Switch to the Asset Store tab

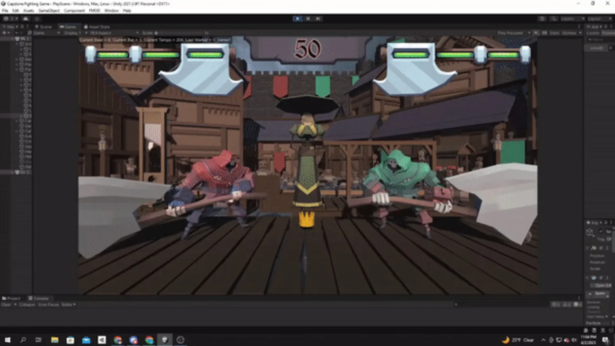pos(97,27)
